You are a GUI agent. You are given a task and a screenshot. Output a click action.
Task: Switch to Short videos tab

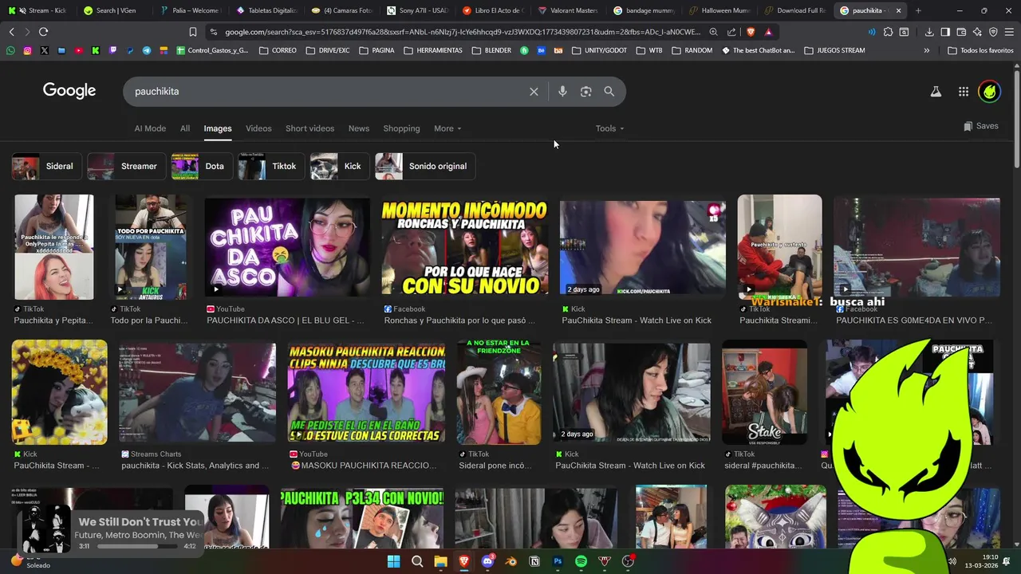pos(309,128)
